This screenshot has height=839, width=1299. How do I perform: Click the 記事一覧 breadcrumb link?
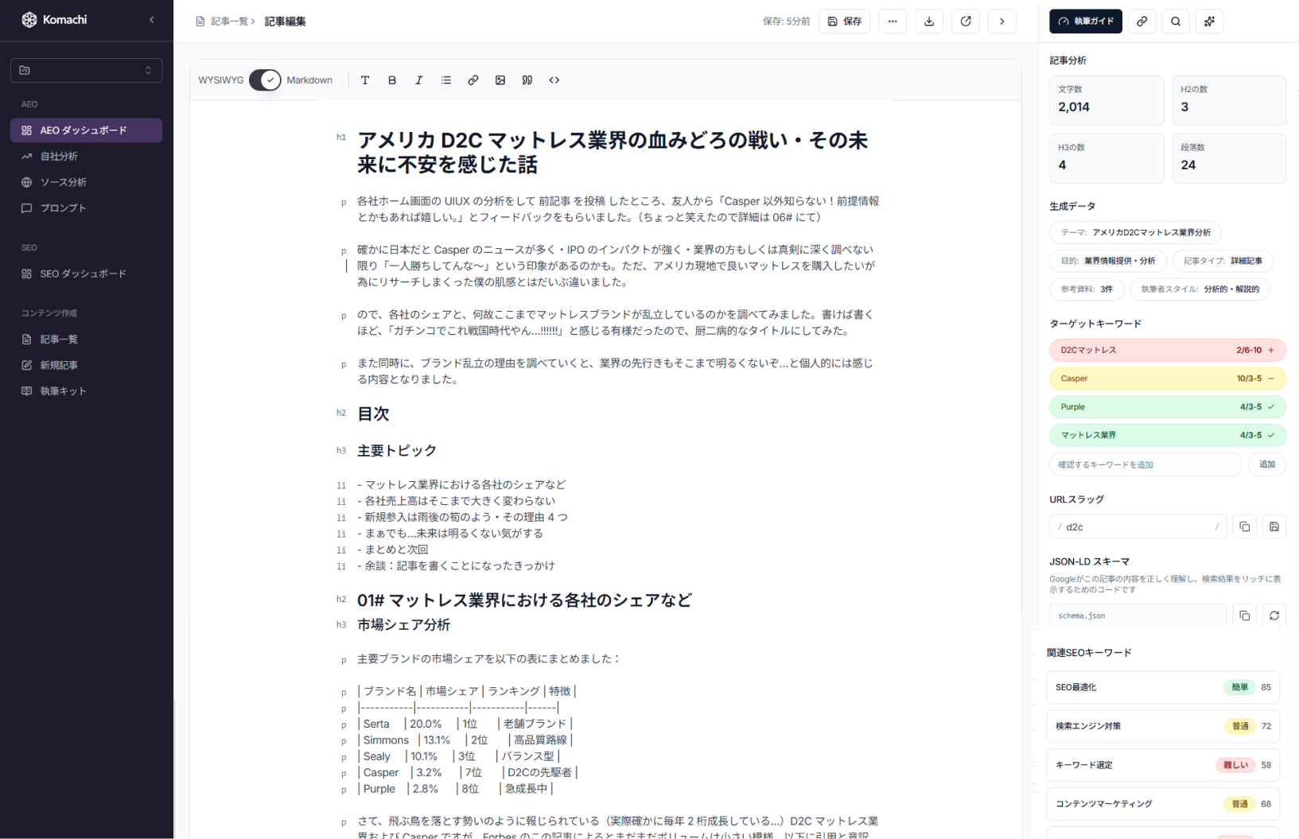pos(229,21)
